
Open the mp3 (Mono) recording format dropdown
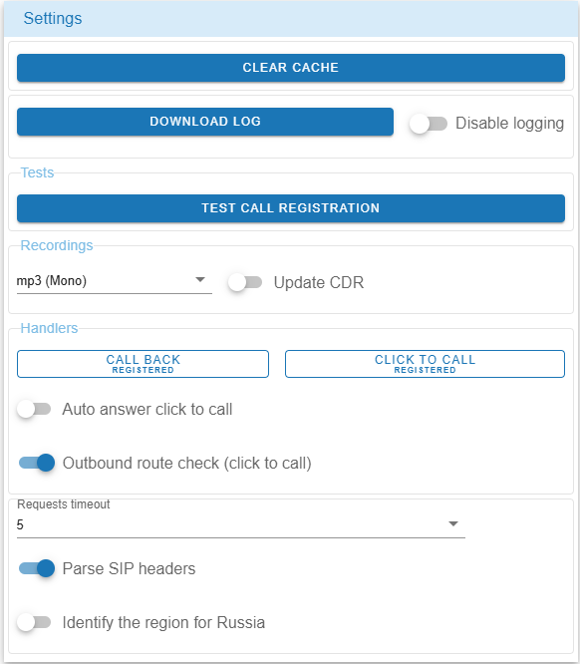click(114, 281)
